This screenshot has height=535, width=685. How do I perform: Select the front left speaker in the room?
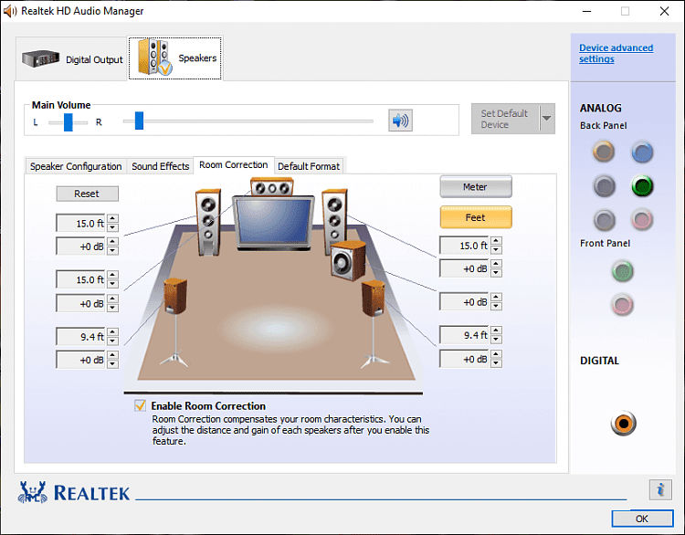pos(208,222)
